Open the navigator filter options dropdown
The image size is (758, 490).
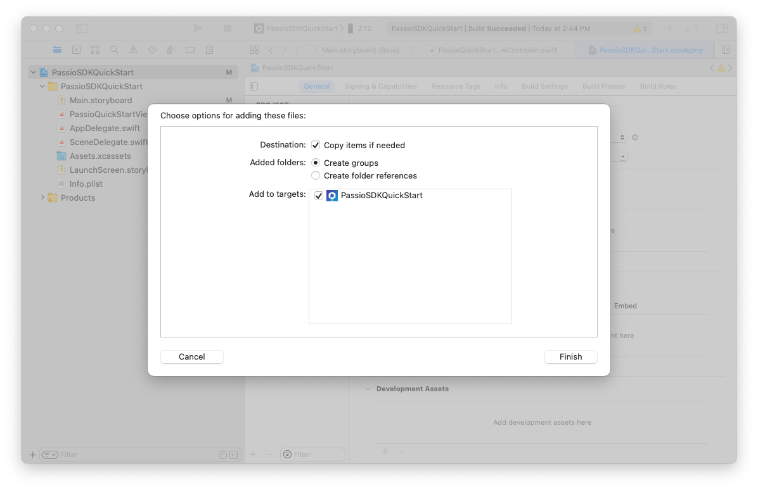tap(50, 455)
